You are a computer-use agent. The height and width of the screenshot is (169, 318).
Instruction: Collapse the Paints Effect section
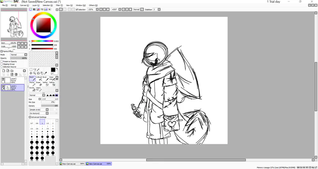click(2, 51)
